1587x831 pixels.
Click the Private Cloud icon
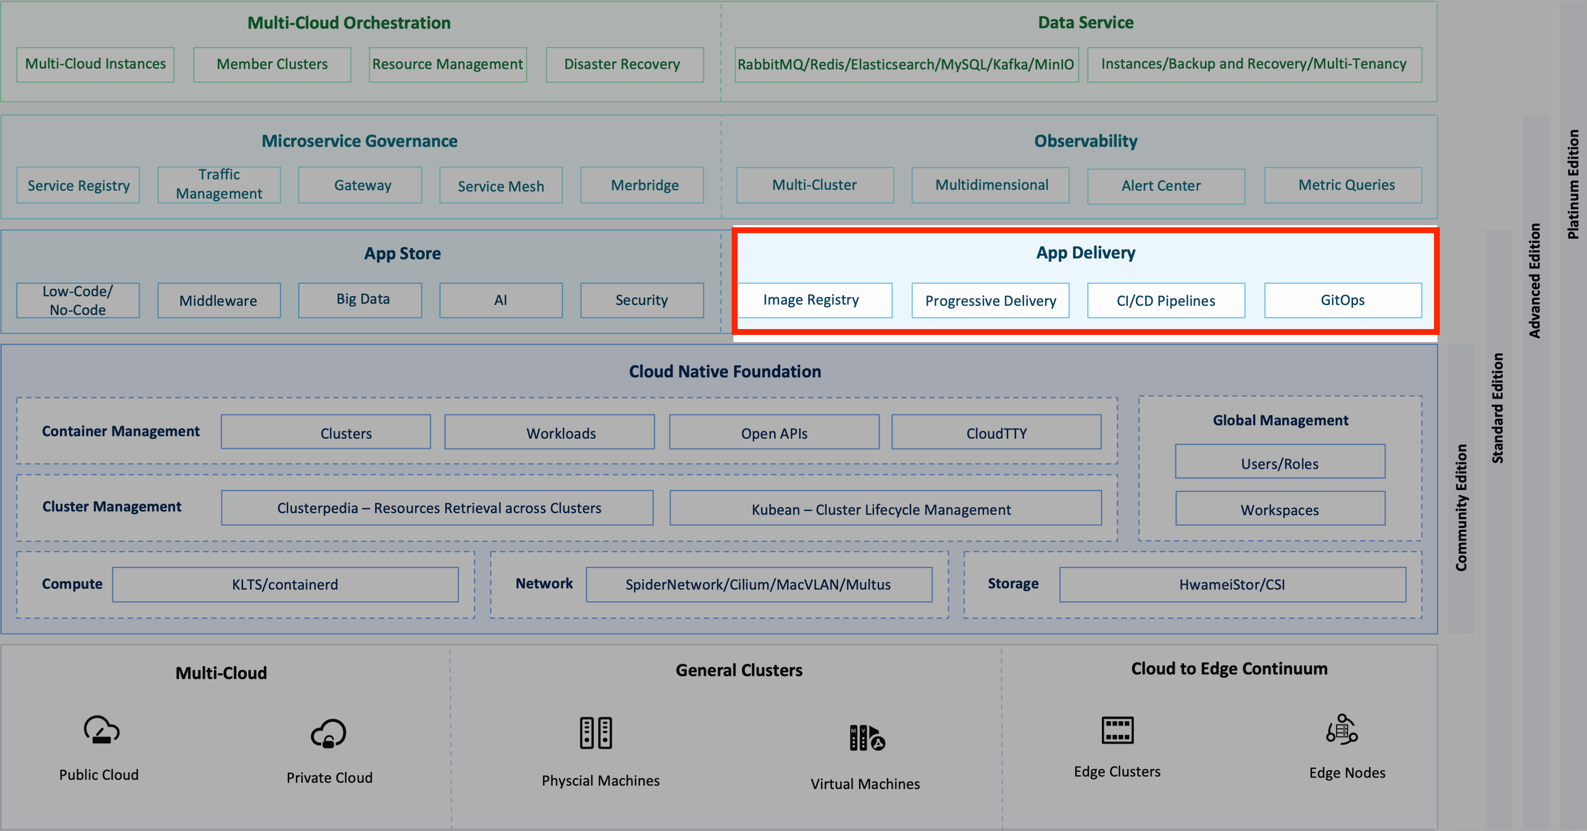328,734
